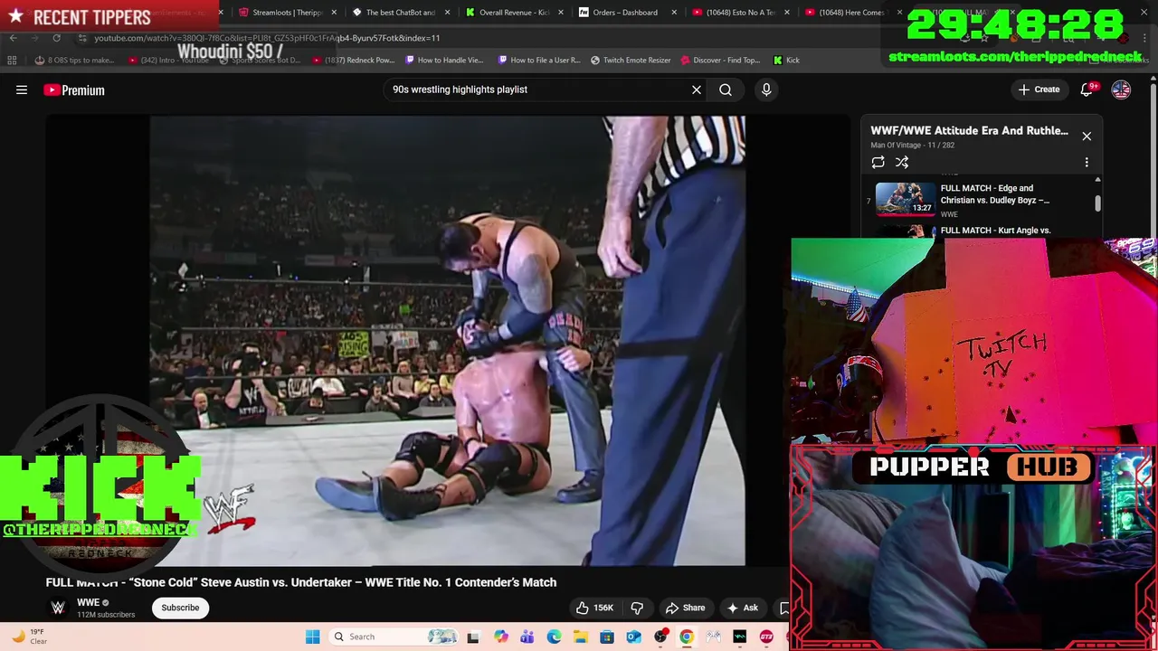Viewport: 1158px width, 651px height.
Task: Open the YouTube guide hamburger menu
Action: [22, 90]
